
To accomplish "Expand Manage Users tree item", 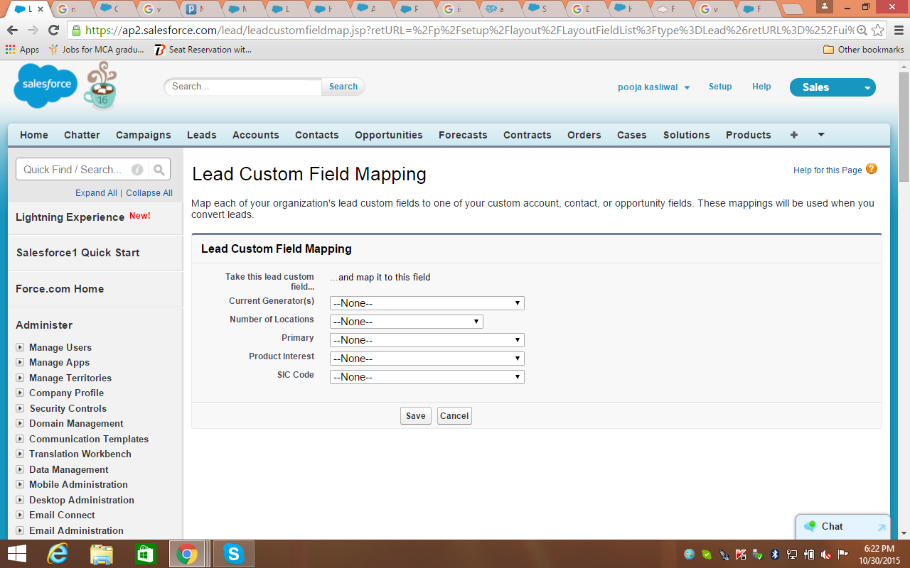I will [x=20, y=347].
